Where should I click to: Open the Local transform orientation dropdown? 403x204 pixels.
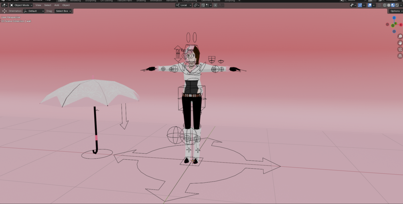tap(184, 5)
